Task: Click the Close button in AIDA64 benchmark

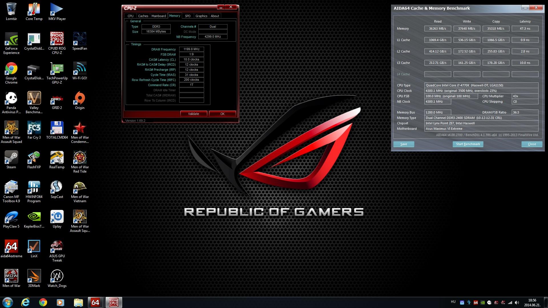Action: 532,144
